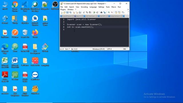Image resolution: width=183 pixels, height=103 pixels.
Task: Expand the toolbar overflow chevron
Action: [128, 12]
